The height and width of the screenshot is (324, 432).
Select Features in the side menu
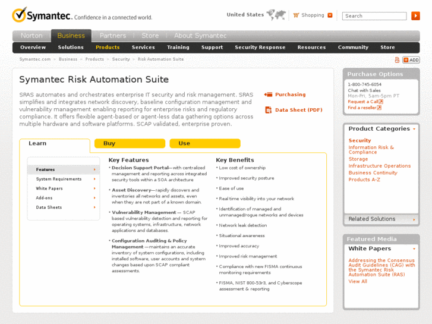(64, 169)
